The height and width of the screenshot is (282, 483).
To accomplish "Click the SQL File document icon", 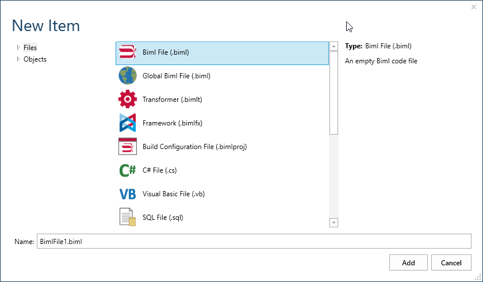I will (127, 218).
